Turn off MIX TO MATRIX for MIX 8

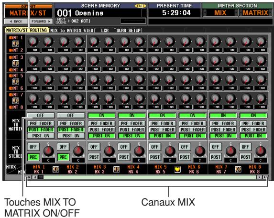(x=253, y=115)
